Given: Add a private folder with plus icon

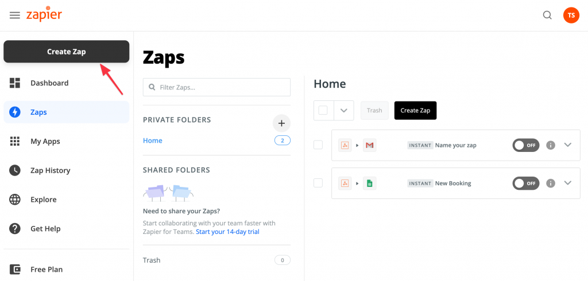Looking at the screenshot, I should click(281, 123).
